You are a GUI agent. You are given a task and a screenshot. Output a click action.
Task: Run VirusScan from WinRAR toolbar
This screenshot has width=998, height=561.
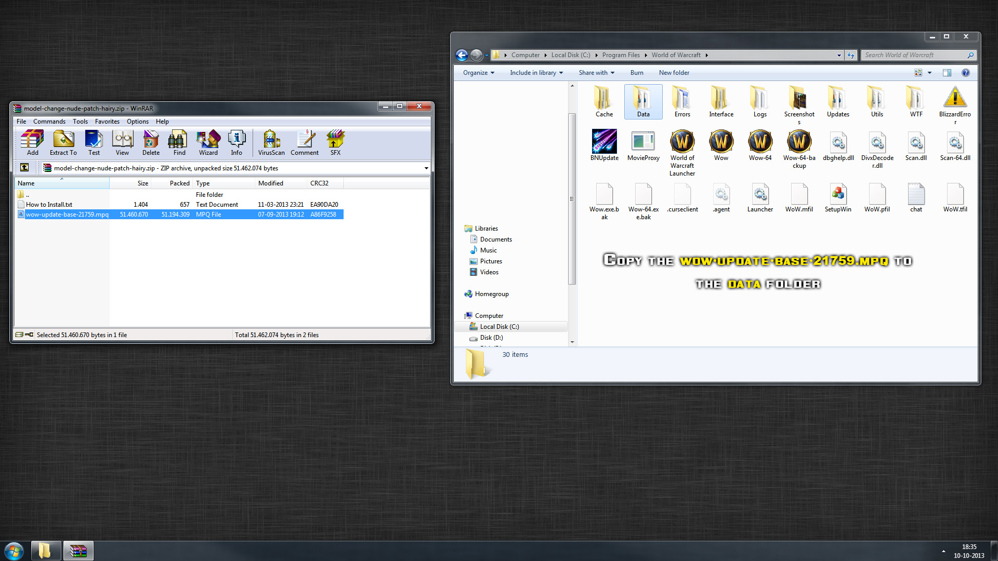pyautogui.click(x=271, y=143)
